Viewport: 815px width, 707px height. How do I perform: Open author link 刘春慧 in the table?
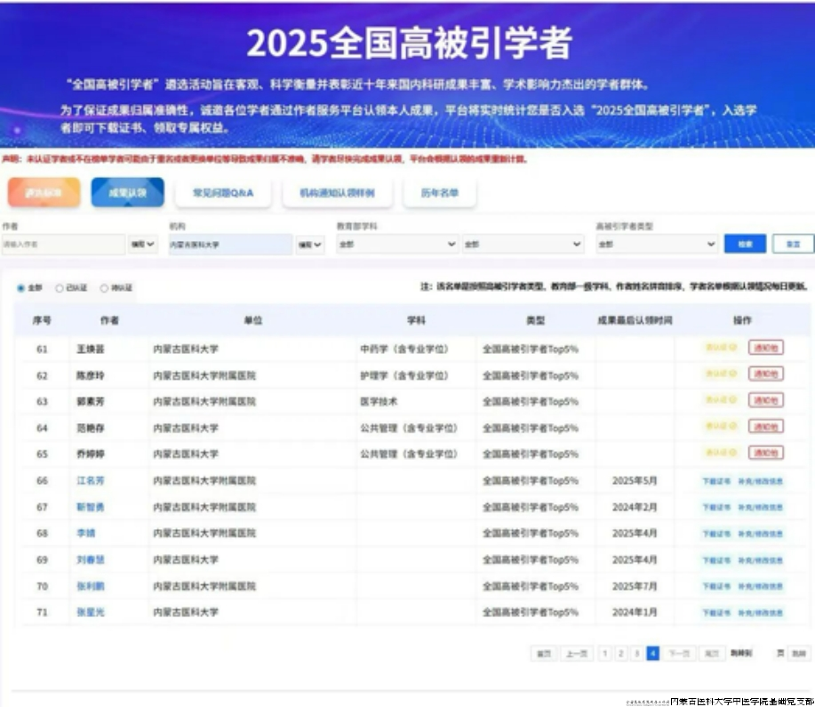click(x=90, y=560)
